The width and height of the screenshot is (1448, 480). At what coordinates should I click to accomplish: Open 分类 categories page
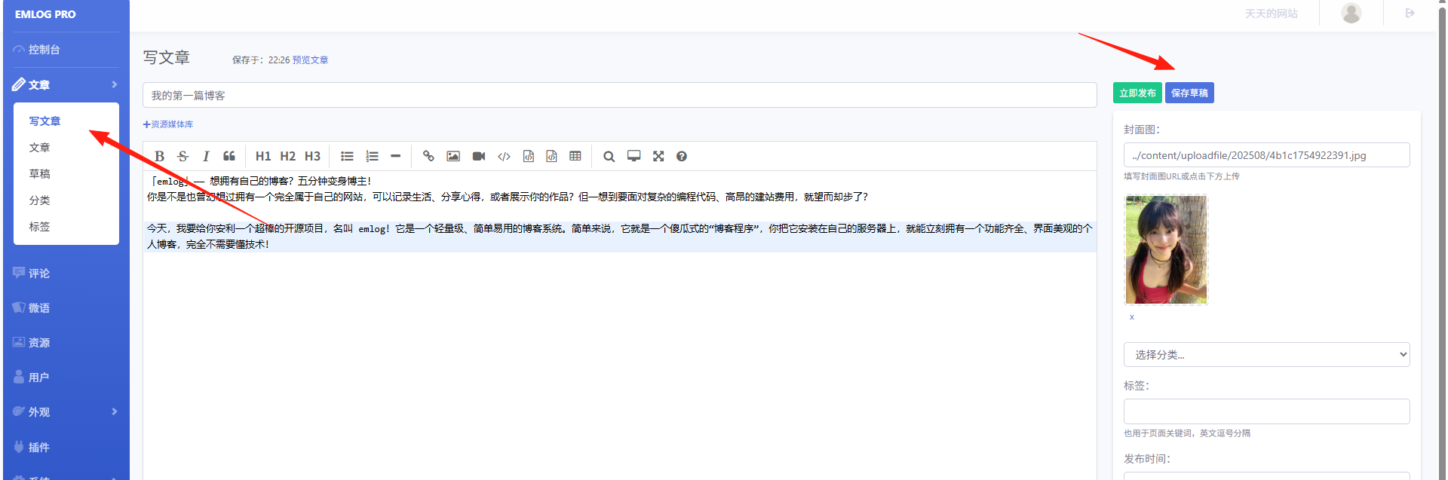pyautogui.click(x=39, y=200)
